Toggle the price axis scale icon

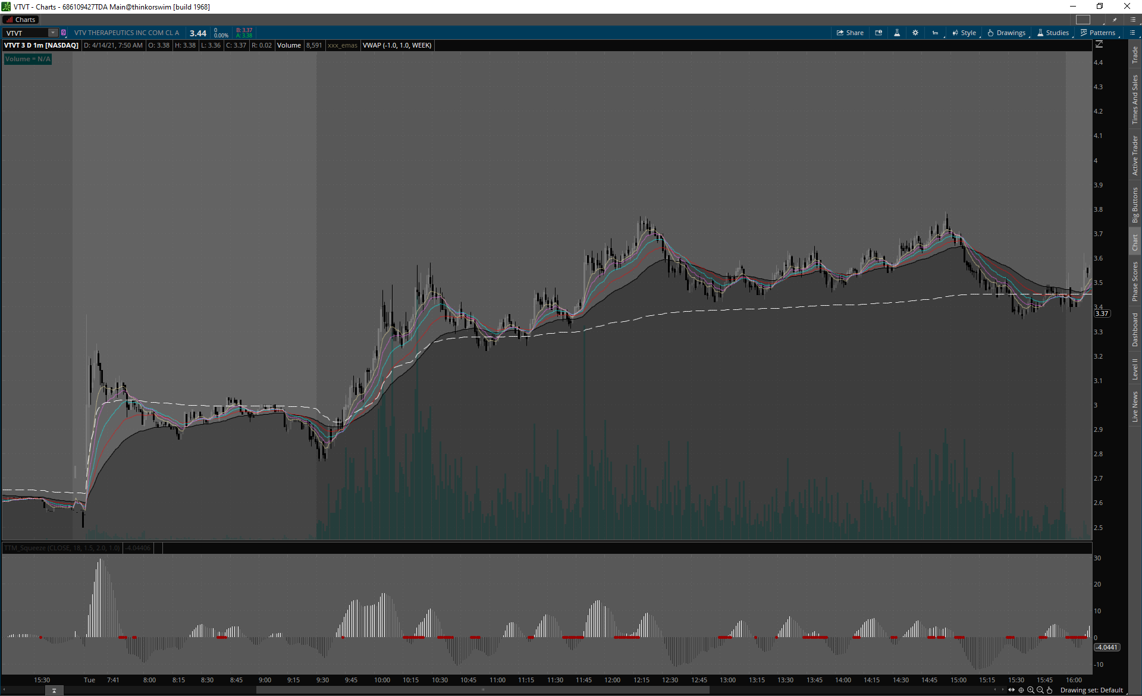[1099, 45]
